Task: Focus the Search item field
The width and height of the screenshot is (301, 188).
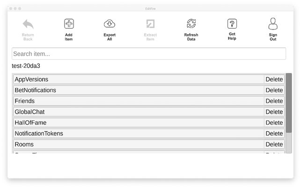Action: [x=149, y=54]
